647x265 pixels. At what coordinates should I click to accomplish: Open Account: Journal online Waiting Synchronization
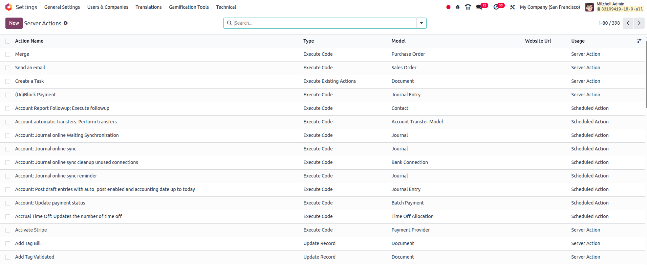[x=67, y=135]
